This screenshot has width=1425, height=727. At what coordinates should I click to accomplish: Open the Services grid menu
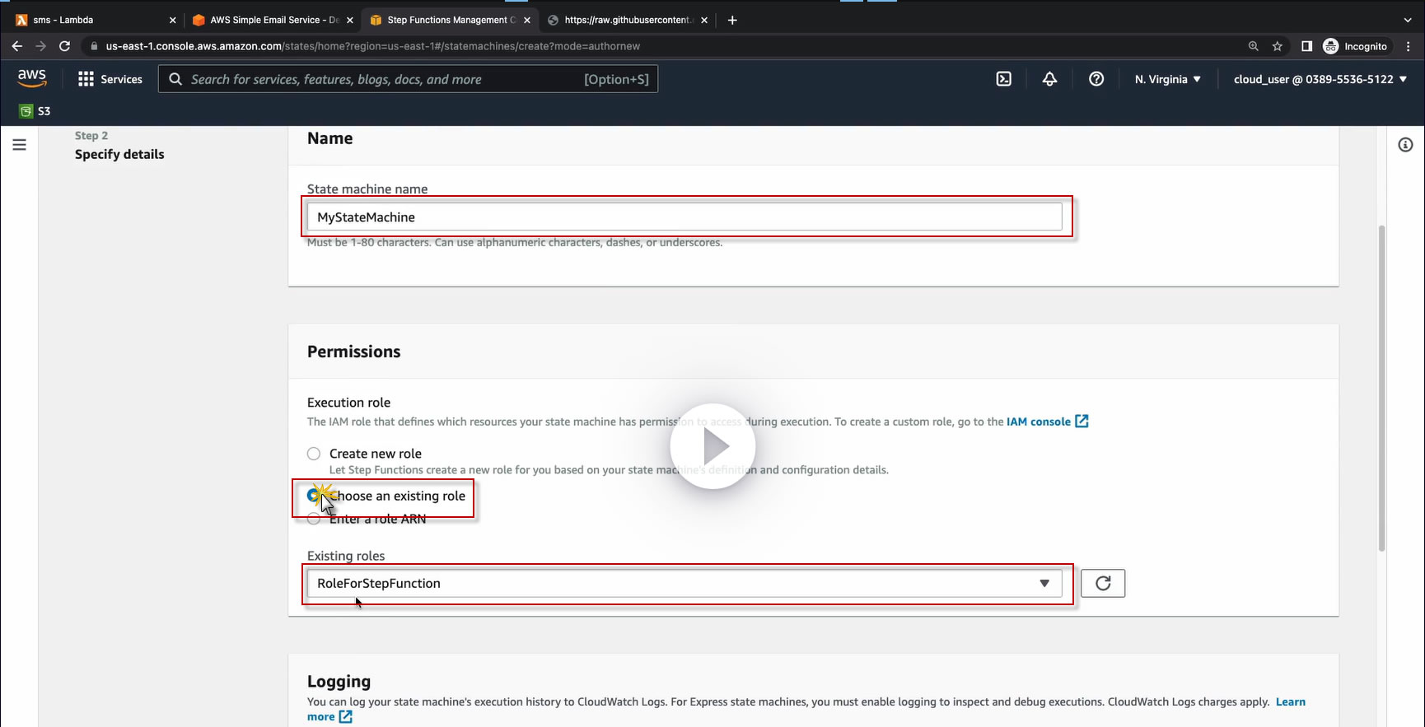[110, 79]
